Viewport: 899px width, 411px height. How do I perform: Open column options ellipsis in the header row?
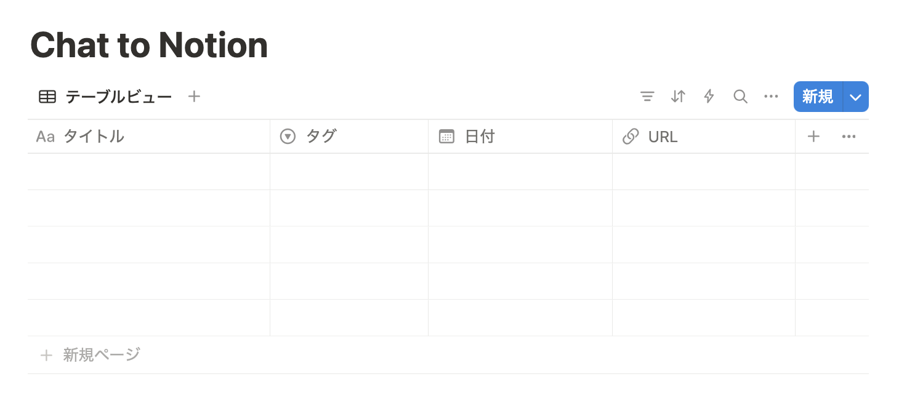pos(849,137)
